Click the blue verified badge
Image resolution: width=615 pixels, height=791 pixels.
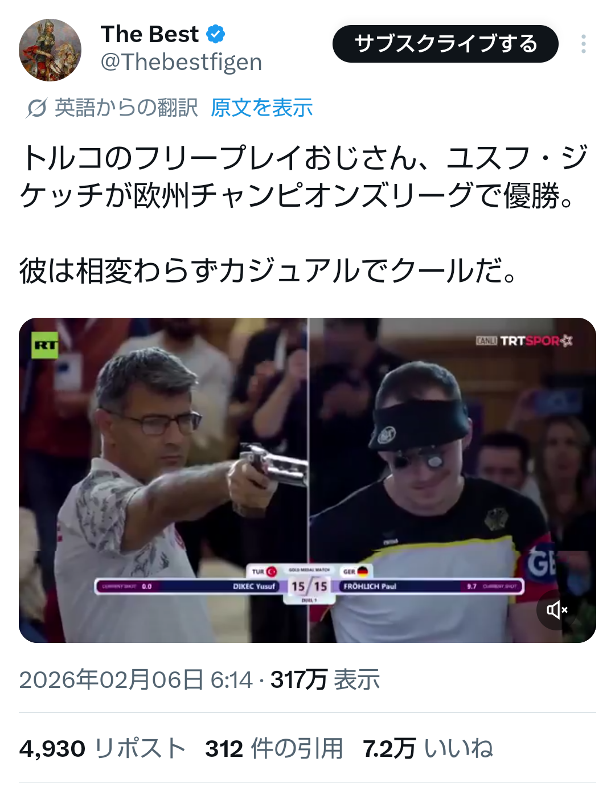(215, 34)
